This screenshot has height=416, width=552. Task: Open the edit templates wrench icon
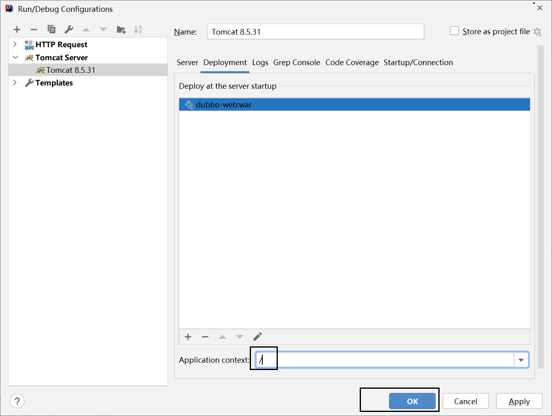(69, 29)
